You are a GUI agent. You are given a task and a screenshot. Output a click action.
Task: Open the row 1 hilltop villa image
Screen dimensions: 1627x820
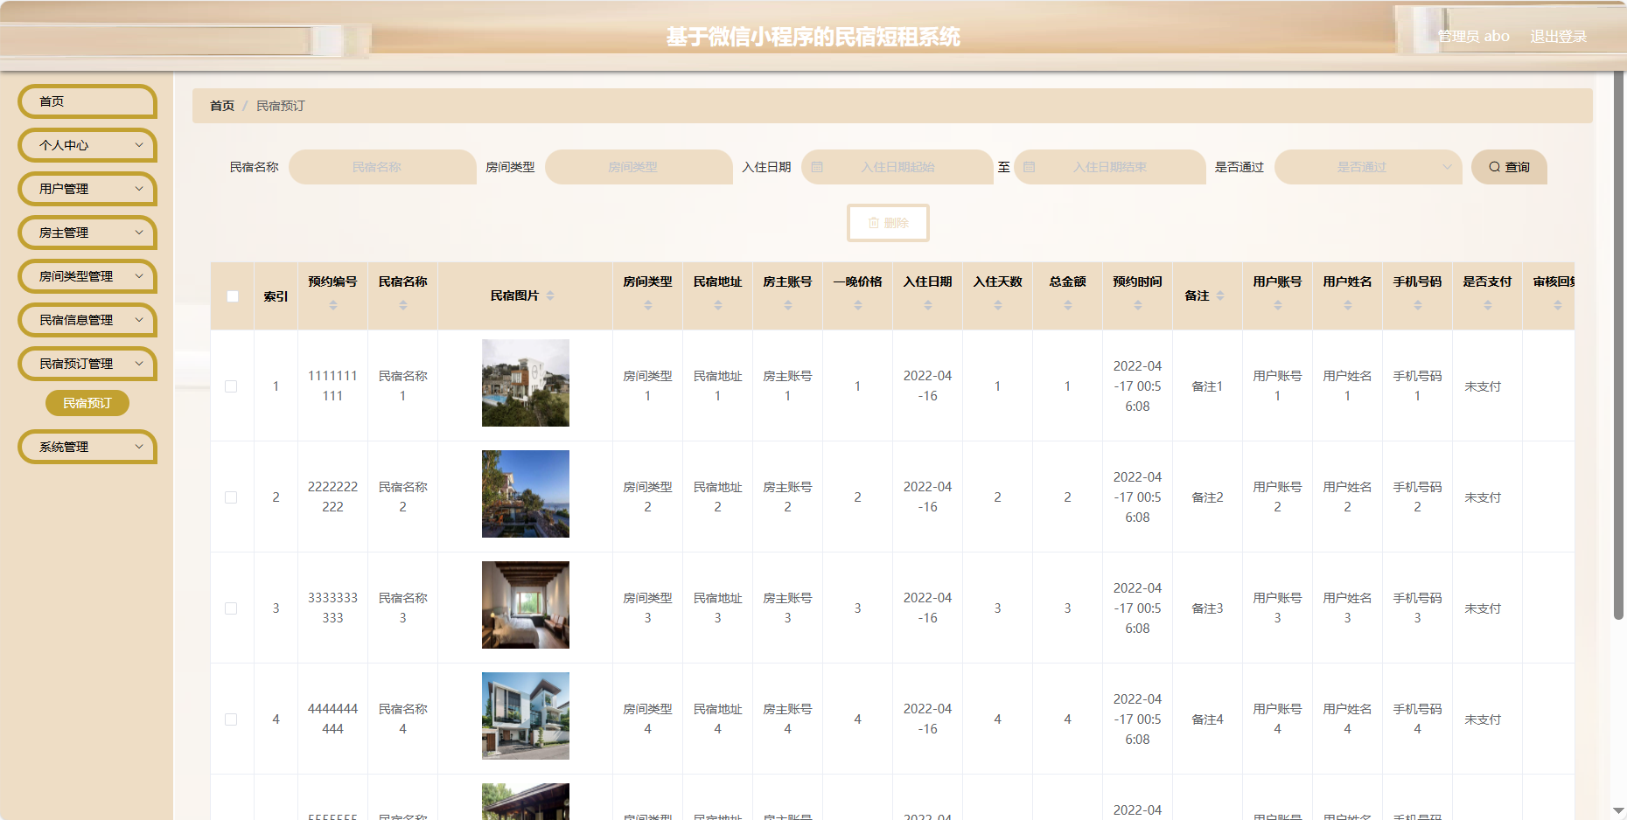click(x=526, y=383)
